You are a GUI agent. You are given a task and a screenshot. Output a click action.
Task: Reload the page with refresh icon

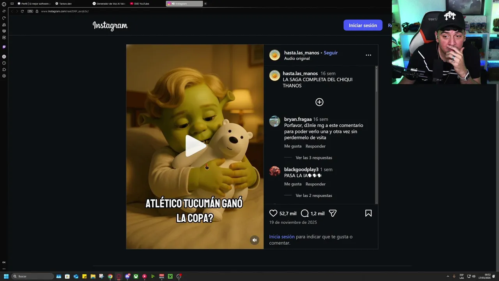coord(22,11)
